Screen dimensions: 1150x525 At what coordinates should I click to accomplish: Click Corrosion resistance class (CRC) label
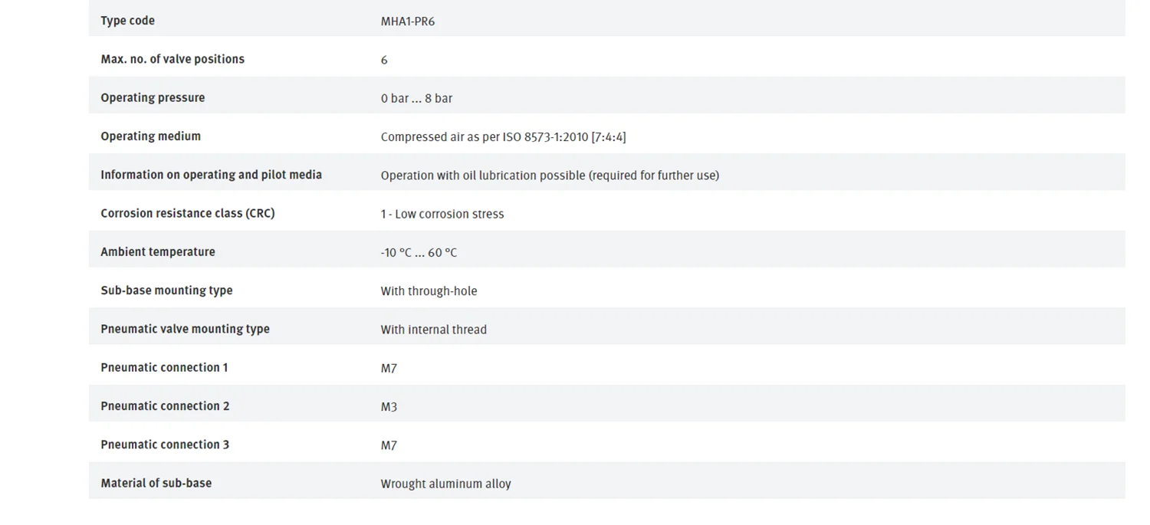[x=187, y=213]
